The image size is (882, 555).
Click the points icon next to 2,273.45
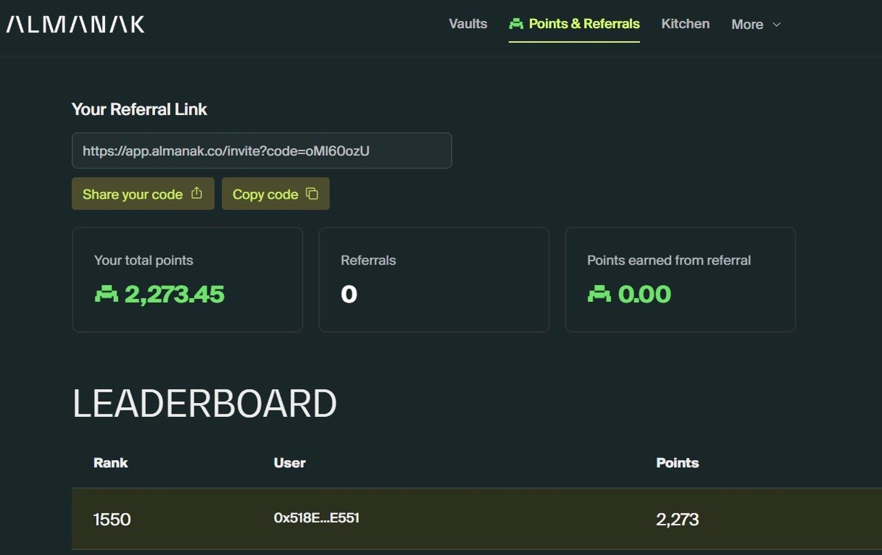click(106, 294)
